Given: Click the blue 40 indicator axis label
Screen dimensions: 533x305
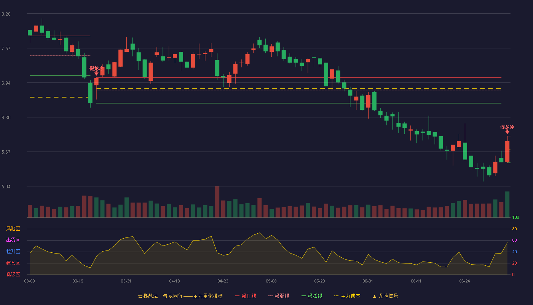Looking at the screenshot, I should (x=514, y=252).
